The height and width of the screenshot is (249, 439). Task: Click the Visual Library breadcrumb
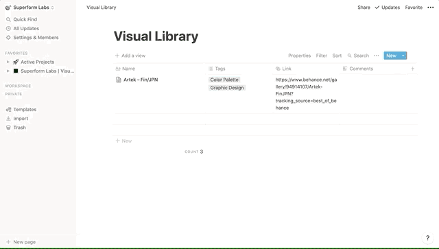102,8
